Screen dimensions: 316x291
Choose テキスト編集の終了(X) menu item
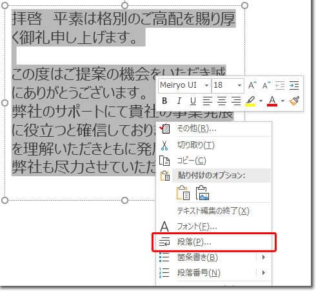point(213,211)
